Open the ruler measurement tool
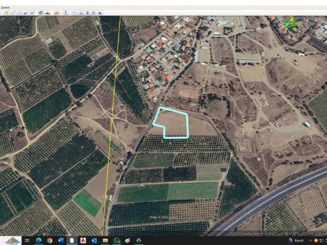This screenshot has height=245, width=327. (65, 13)
